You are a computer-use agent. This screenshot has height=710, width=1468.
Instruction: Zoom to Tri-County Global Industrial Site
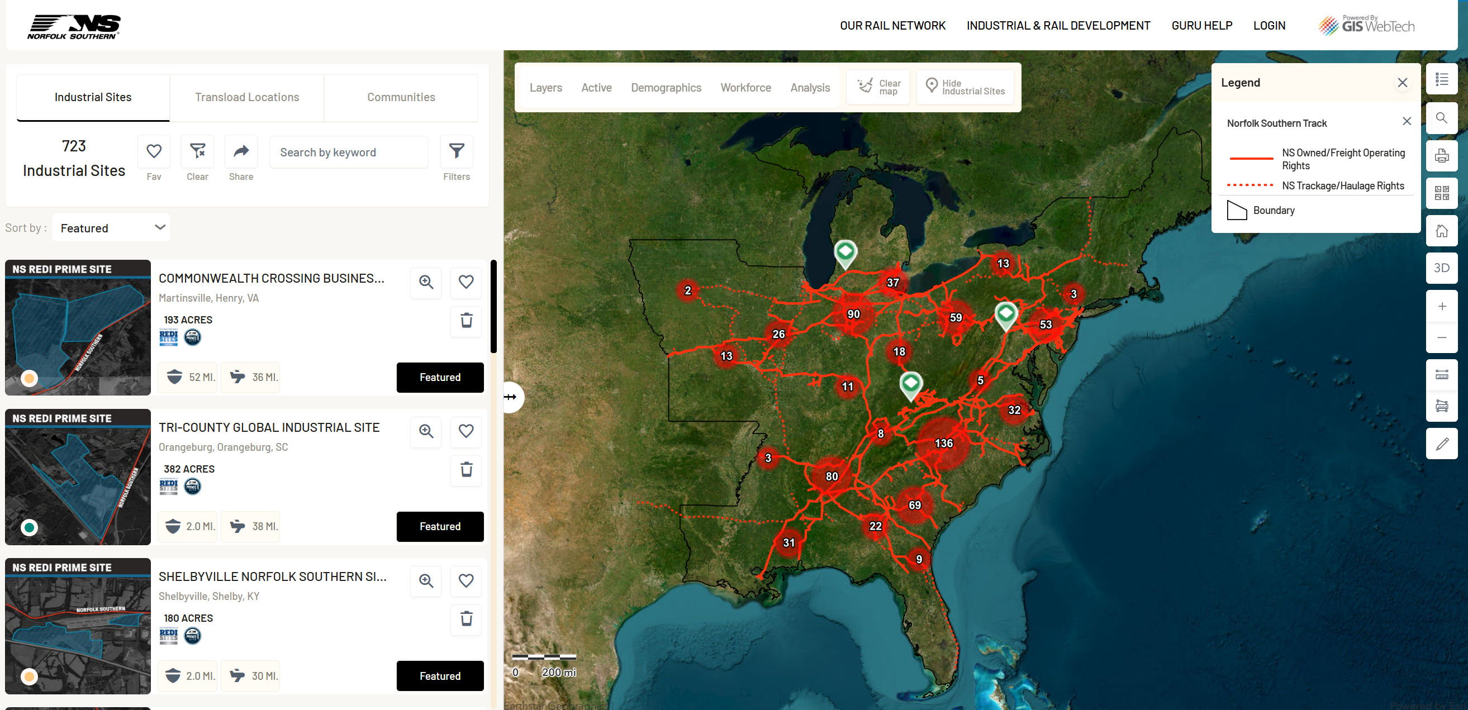426,431
